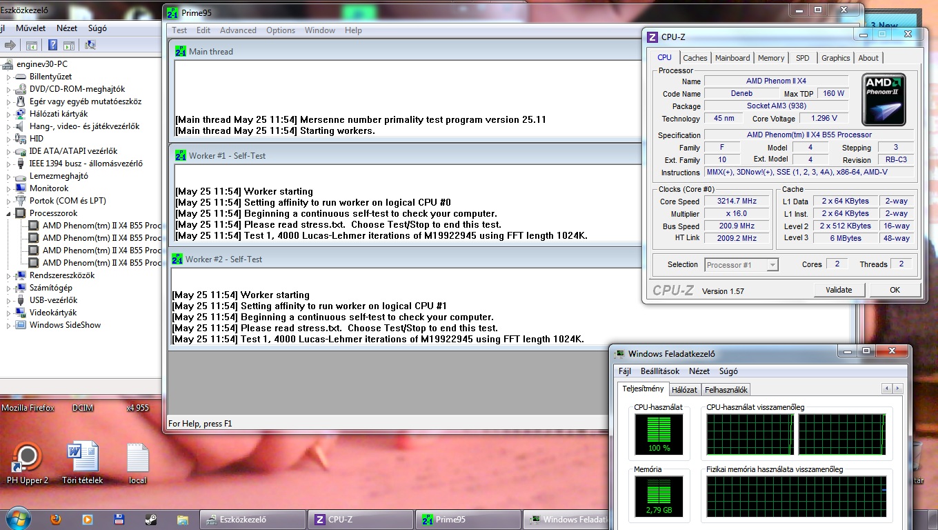Screen dimensions: 938x530
Task: Click the Main thread window icon in Prime95
Action: tap(181, 51)
